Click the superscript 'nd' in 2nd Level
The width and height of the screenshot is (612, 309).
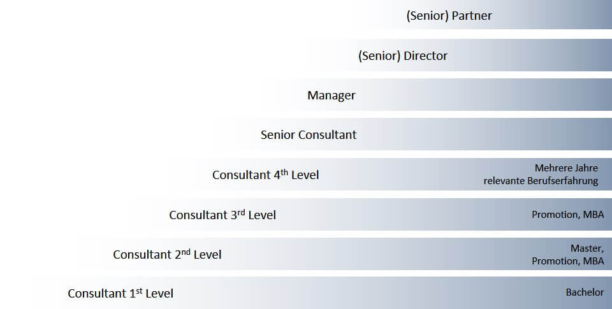point(186,252)
